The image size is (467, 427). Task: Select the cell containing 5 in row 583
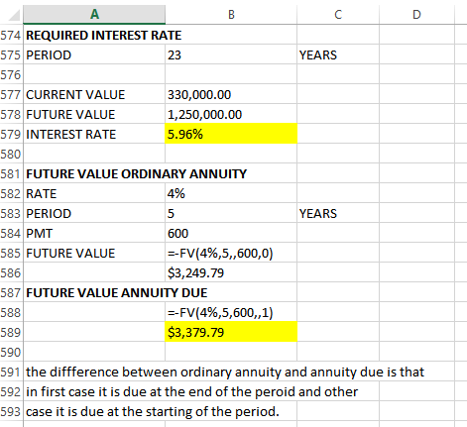click(x=231, y=213)
